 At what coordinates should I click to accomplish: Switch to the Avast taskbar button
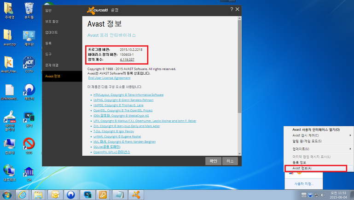point(136,195)
